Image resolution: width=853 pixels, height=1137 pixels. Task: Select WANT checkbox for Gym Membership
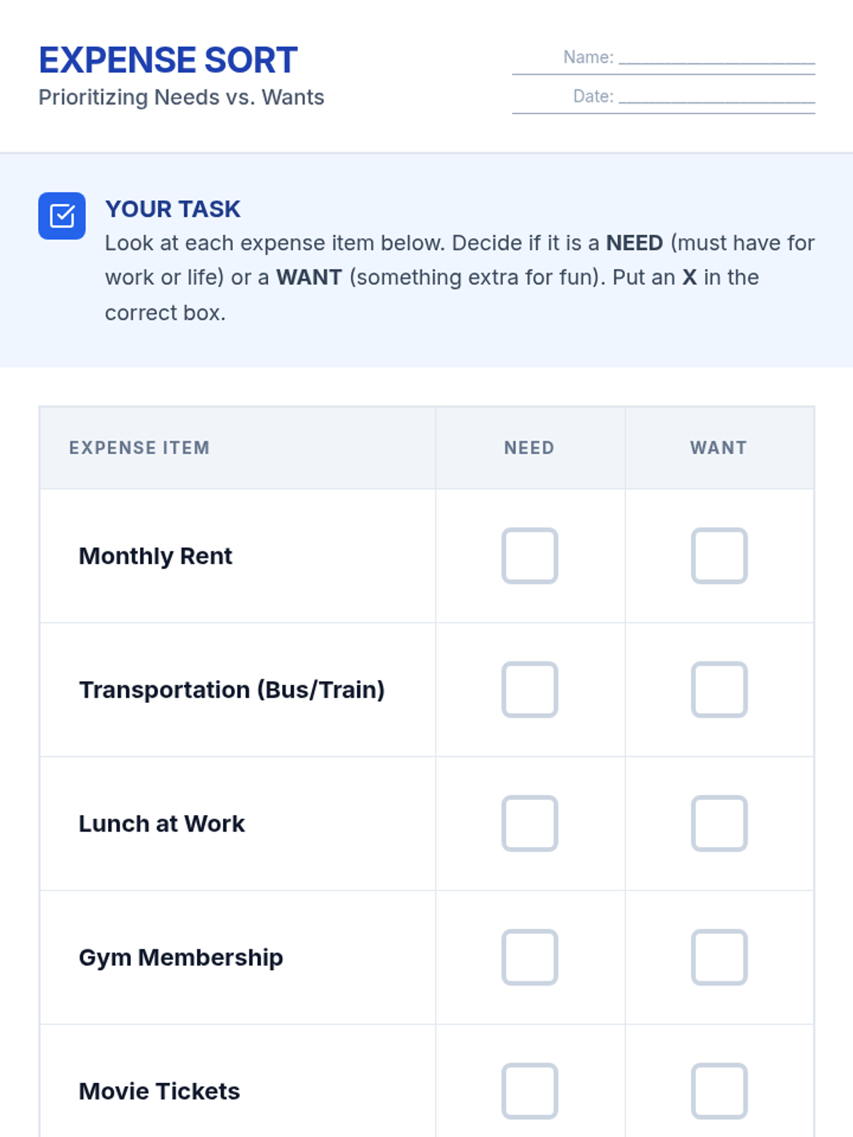719,957
